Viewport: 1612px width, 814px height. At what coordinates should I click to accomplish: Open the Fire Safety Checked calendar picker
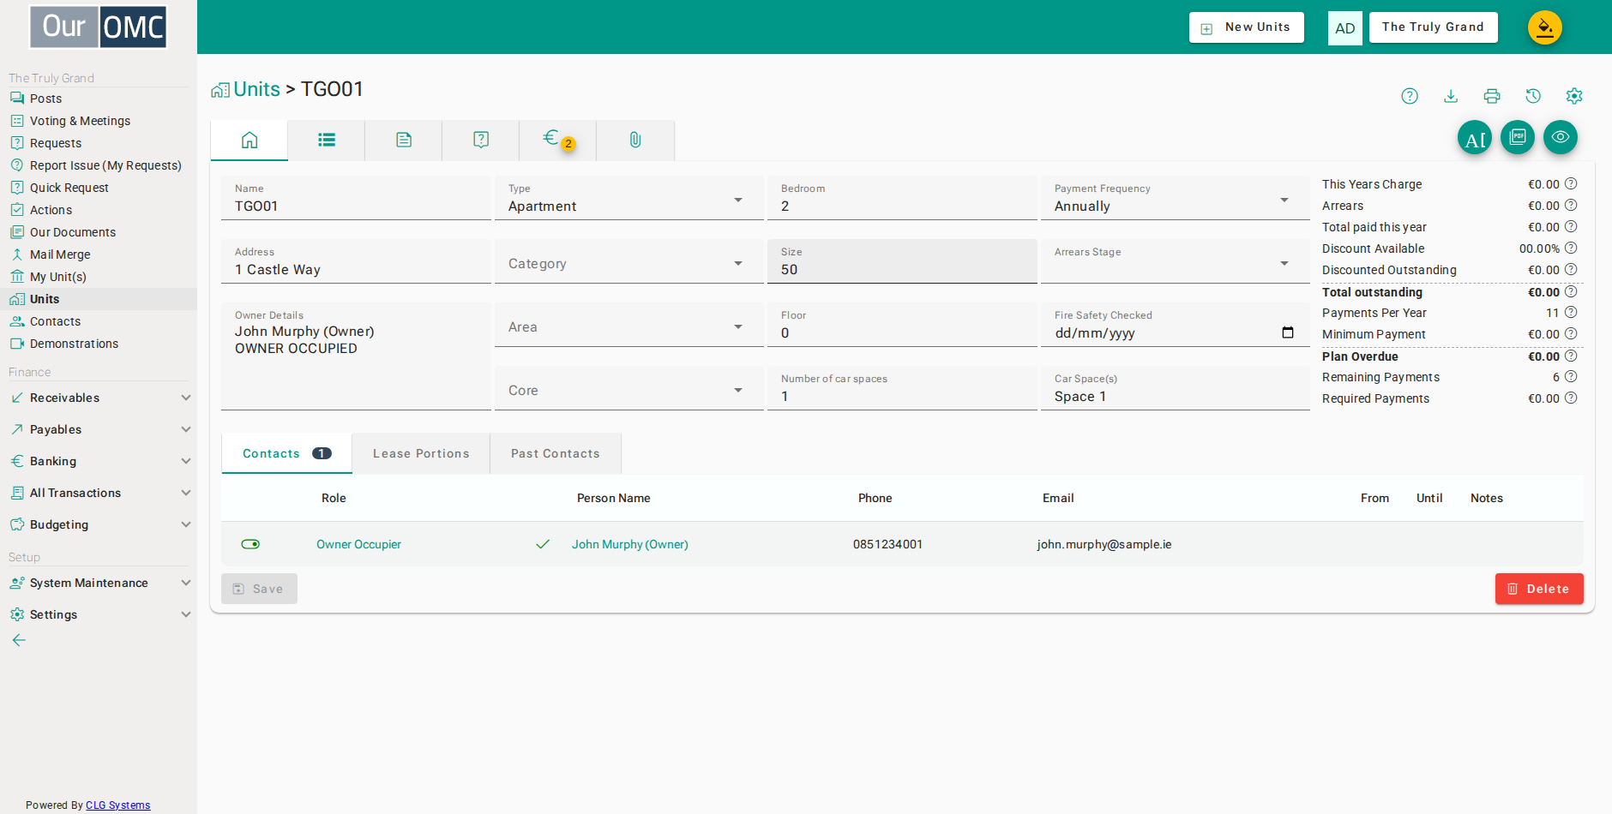click(x=1288, y=332)
